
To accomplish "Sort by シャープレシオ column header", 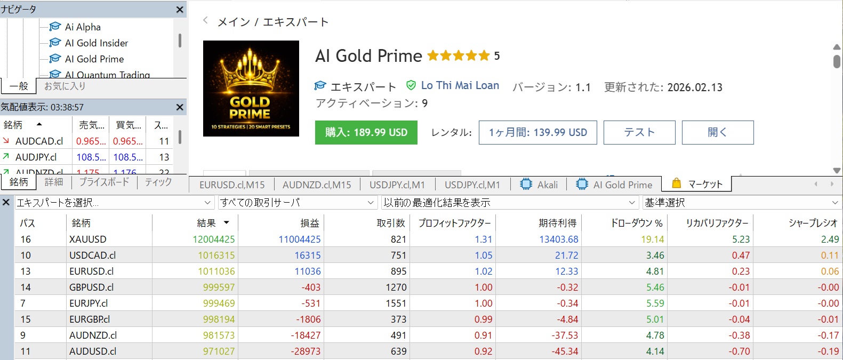I will (798, 223).
